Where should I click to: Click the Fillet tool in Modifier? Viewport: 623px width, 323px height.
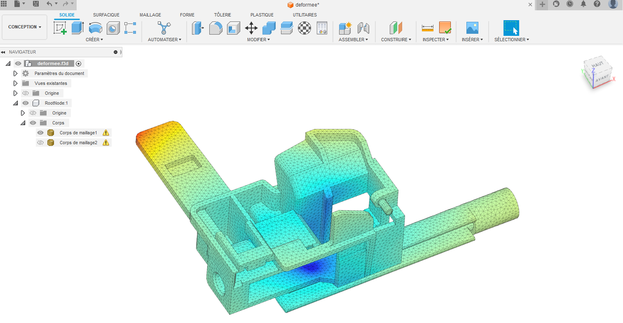click(216, 28)
